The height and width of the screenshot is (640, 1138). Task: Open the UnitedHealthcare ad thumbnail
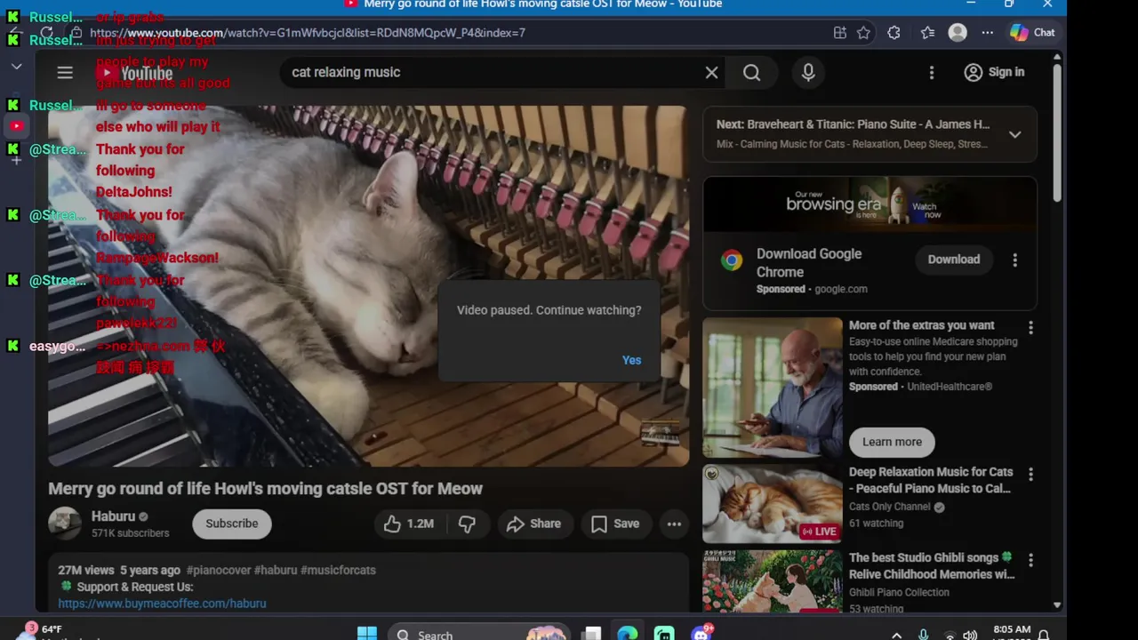click(x=773, y=387)
